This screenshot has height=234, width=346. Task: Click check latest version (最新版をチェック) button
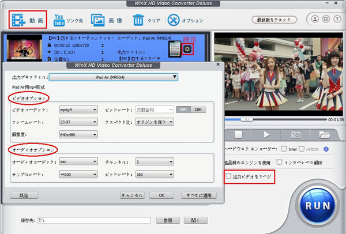[x=274, y=20]
